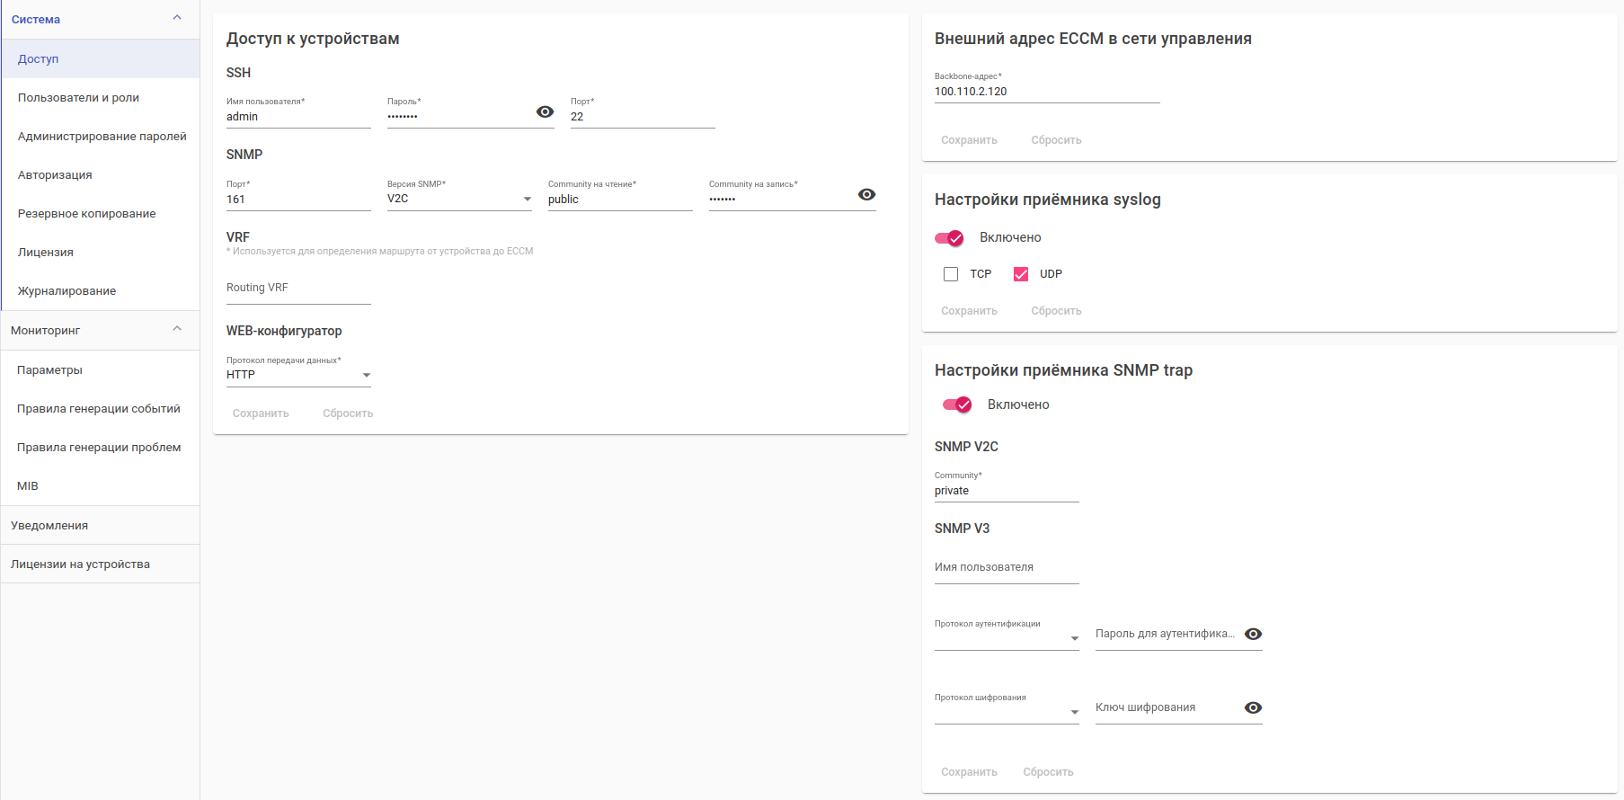This screenshot has width=1624, height=800.
Task: Open the Протокол аутентификации dropdown
Action: [1007, 638]
